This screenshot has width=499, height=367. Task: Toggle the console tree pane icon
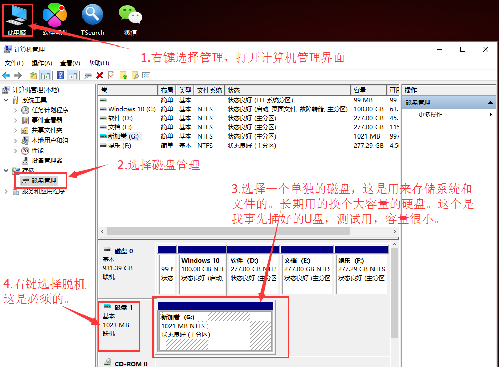click(46, 75)
